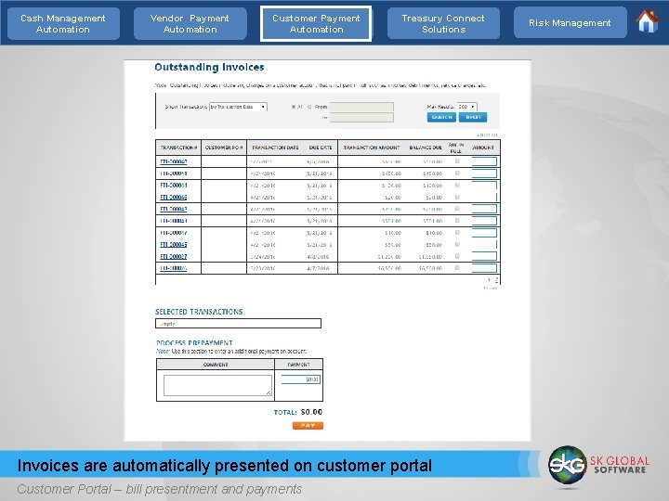This screenshot has width=669, height=501.
Task: Check Pay in Full for $50.00 invoice
Action: tap(457, 245)
